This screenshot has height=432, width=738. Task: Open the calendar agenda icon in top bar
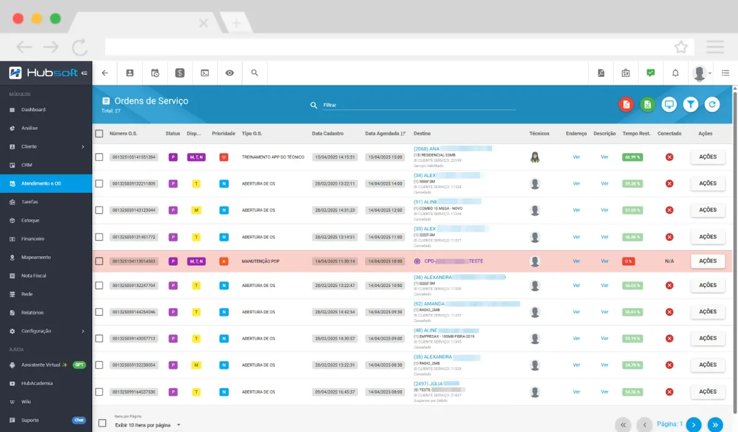[x=625, y=73]
